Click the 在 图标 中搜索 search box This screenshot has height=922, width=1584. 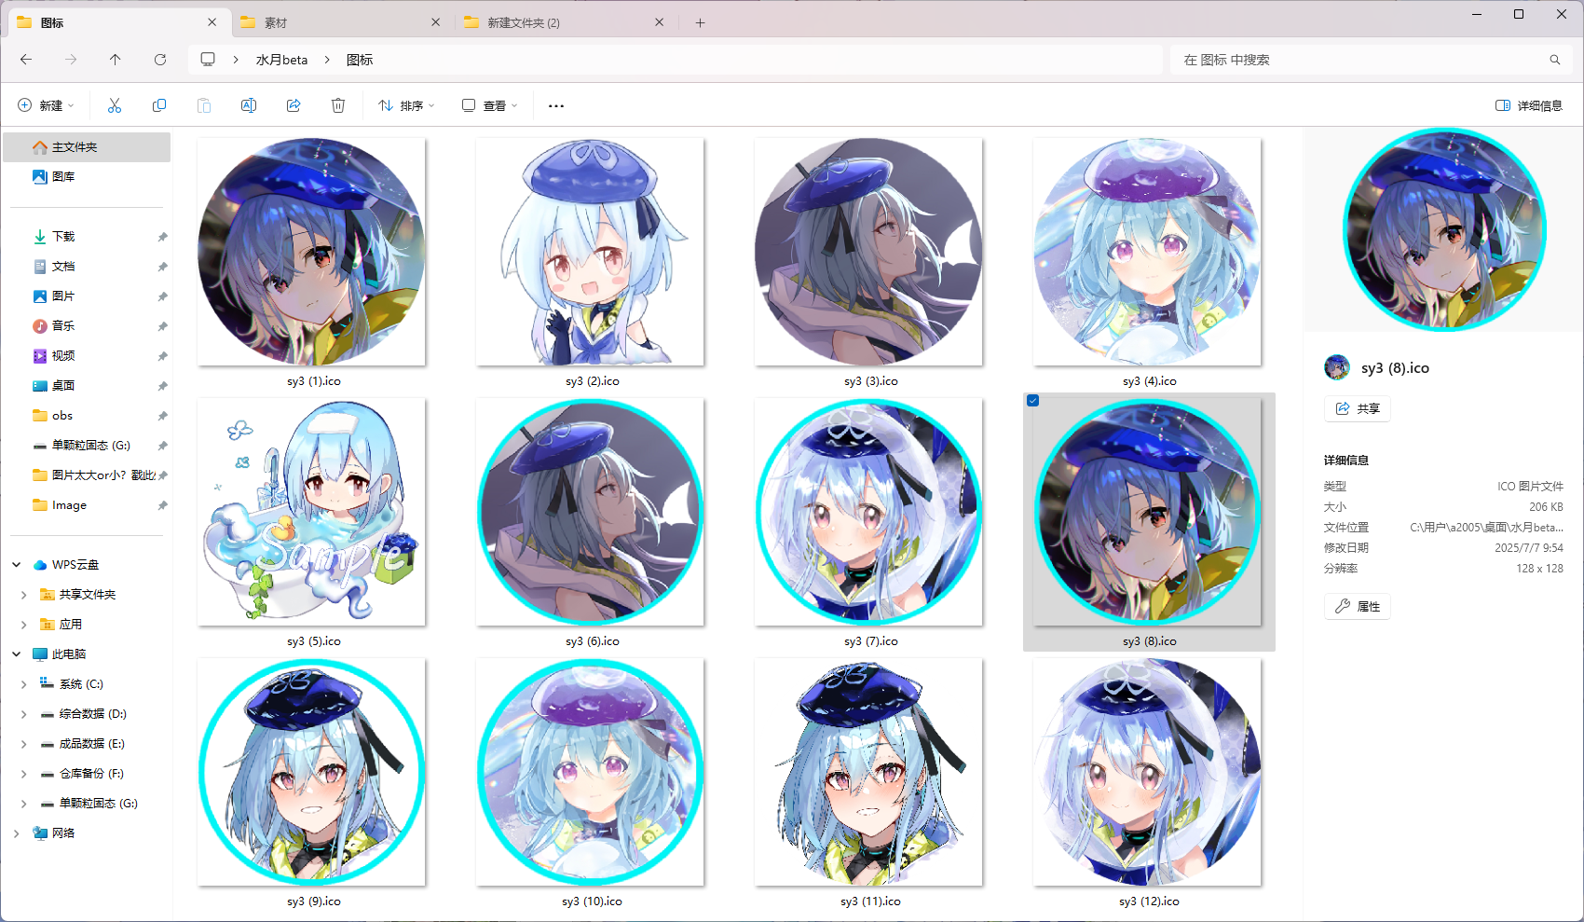point(1360,60)
